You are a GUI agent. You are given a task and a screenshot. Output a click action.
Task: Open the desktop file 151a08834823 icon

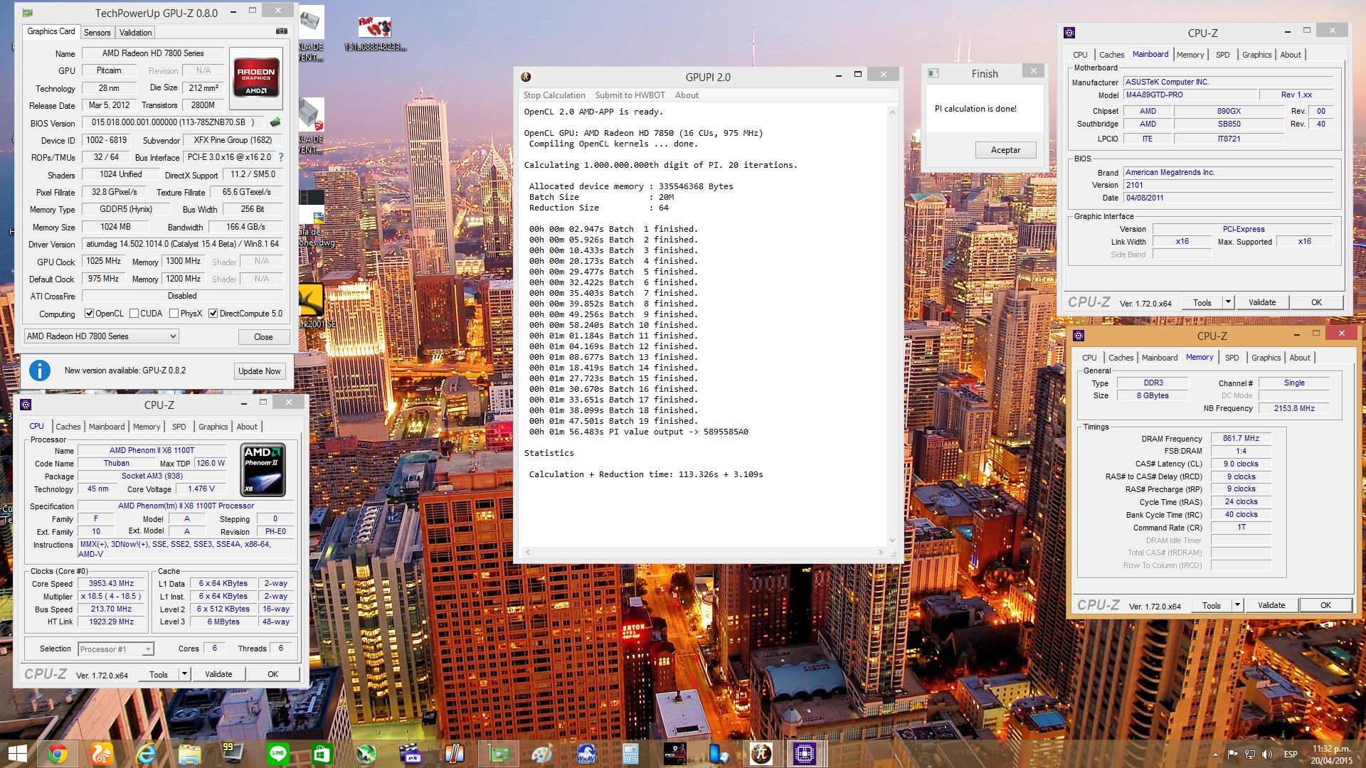(x=375, y=33)
